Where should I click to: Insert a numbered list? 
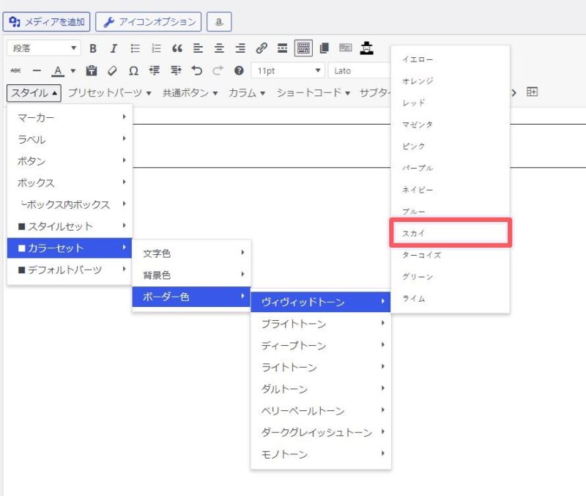[x=156, y=48]
